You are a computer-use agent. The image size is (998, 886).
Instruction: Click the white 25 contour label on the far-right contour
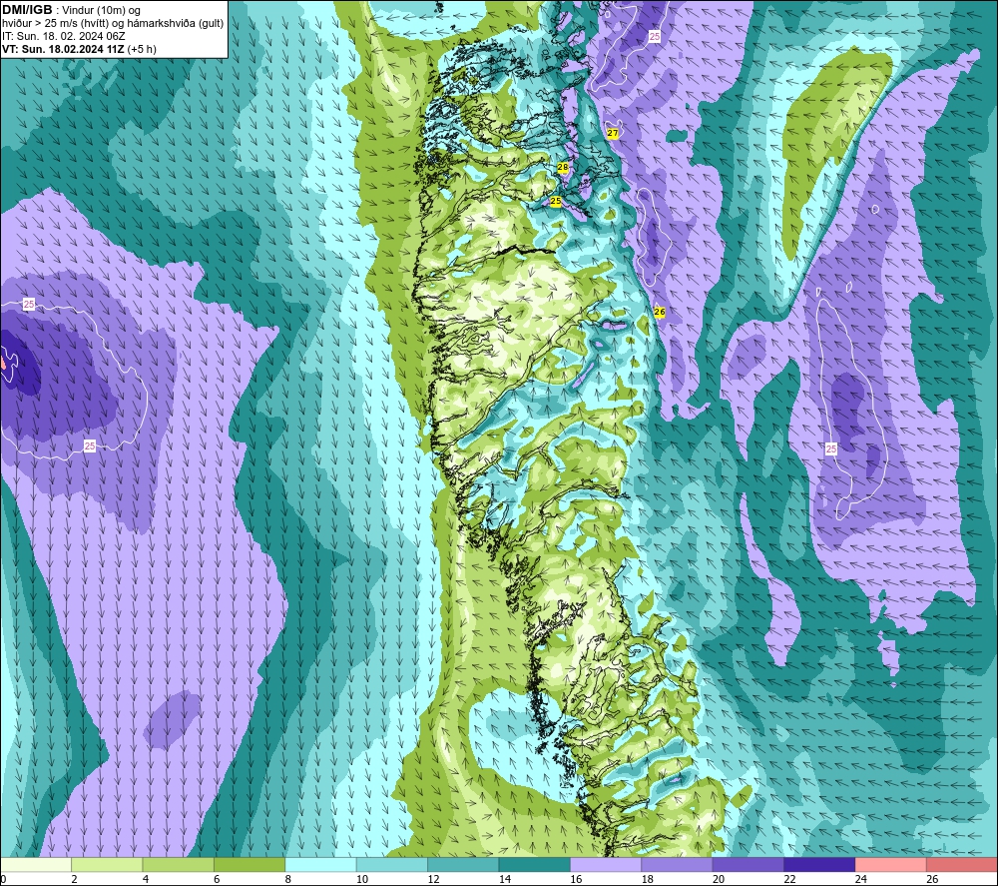pos(830,449)
